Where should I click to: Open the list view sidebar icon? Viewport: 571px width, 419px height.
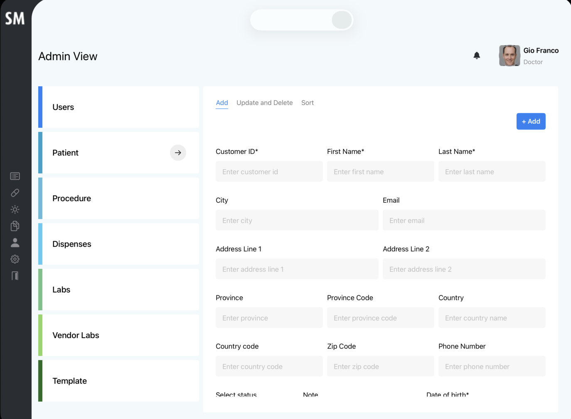point(15,176)
